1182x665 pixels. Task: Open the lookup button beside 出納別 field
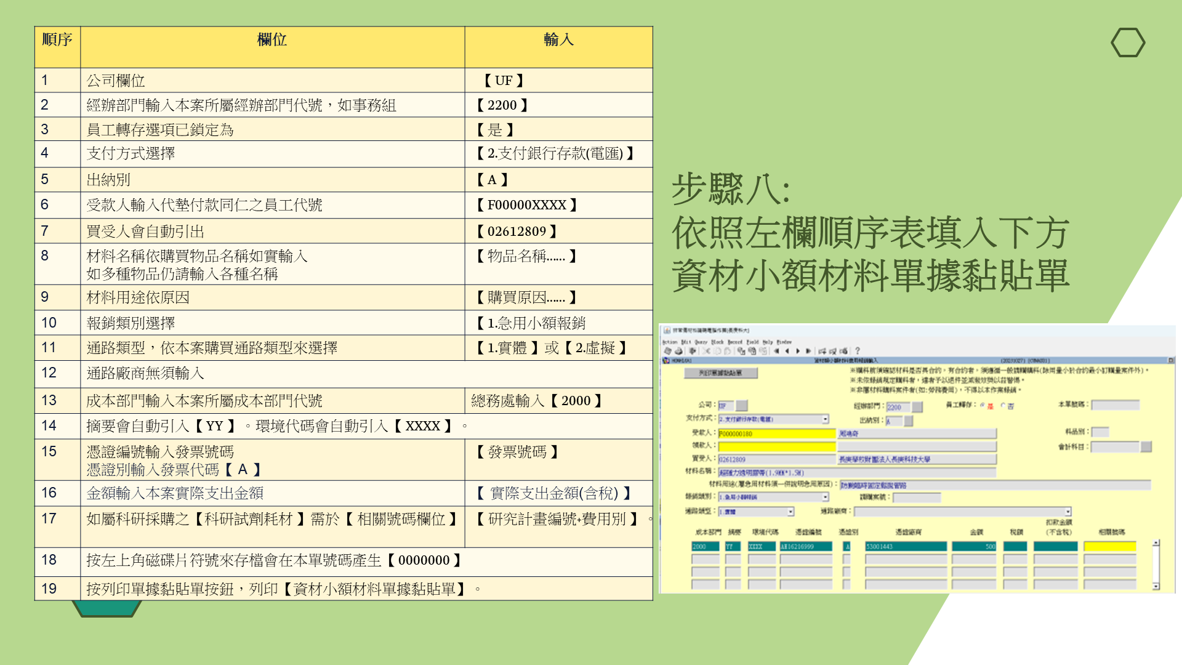(909, 421)
